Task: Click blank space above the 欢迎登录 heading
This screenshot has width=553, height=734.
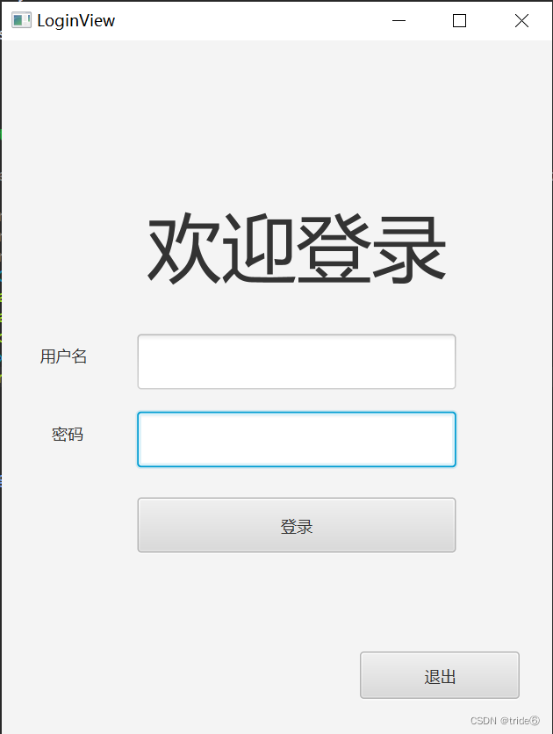Action: [x=296, y=126]
